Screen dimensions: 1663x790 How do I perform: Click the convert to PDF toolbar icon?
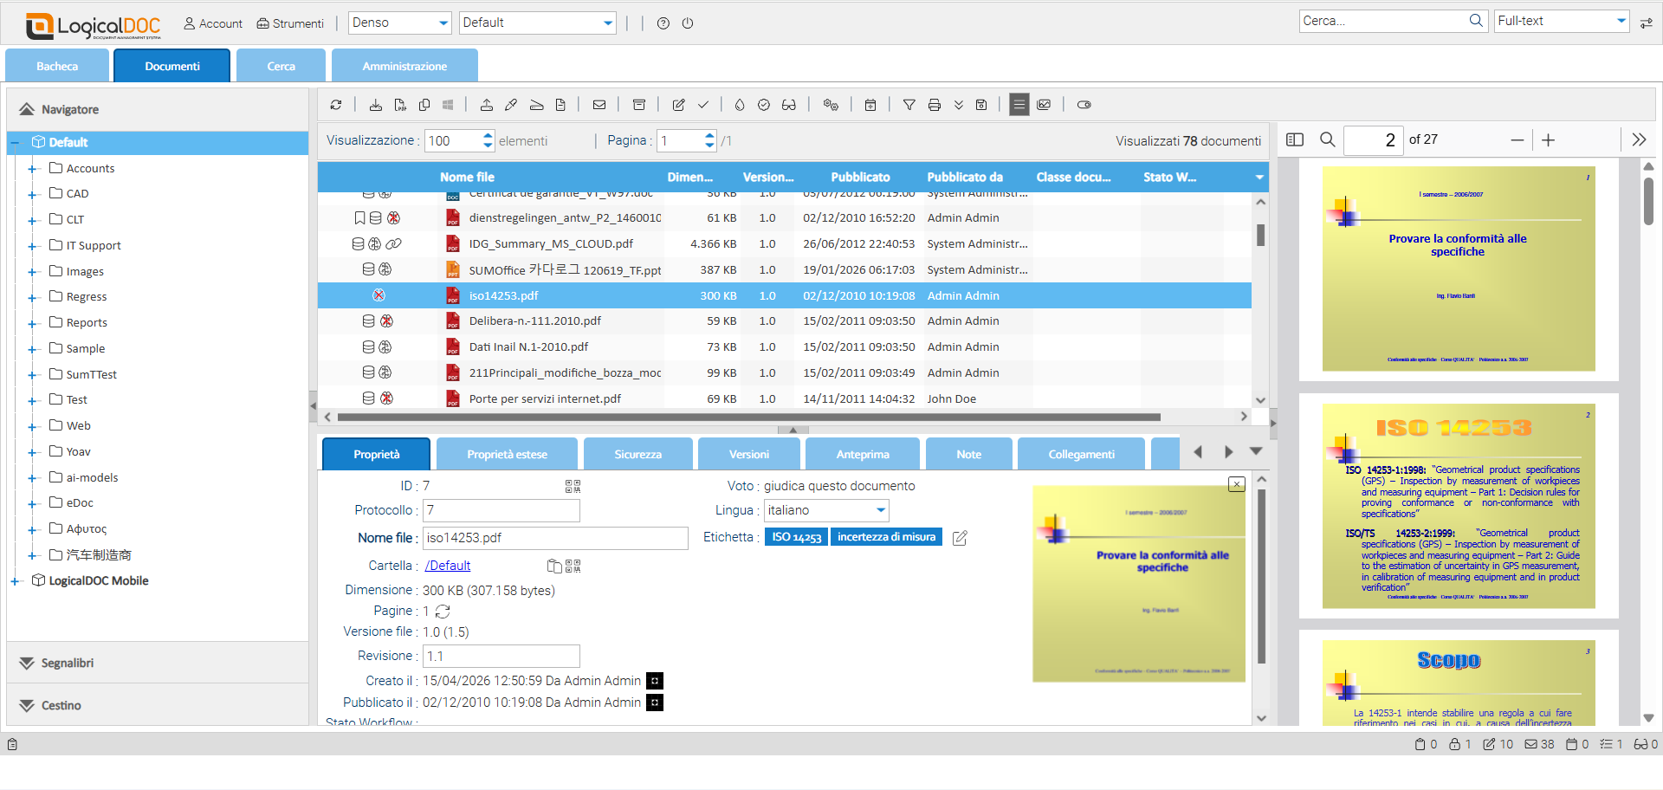click(400, 105)
